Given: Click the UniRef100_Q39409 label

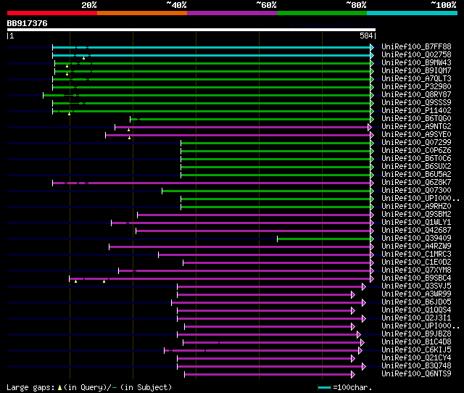Looking at the screenshot, I should (416, 239).
